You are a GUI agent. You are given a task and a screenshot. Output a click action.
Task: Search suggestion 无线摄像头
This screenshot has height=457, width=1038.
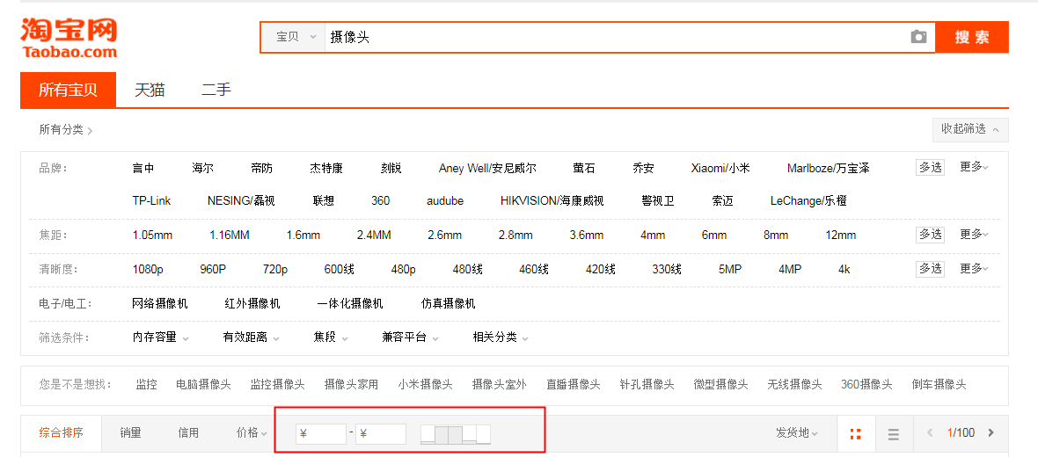click(x=794, y=384)
